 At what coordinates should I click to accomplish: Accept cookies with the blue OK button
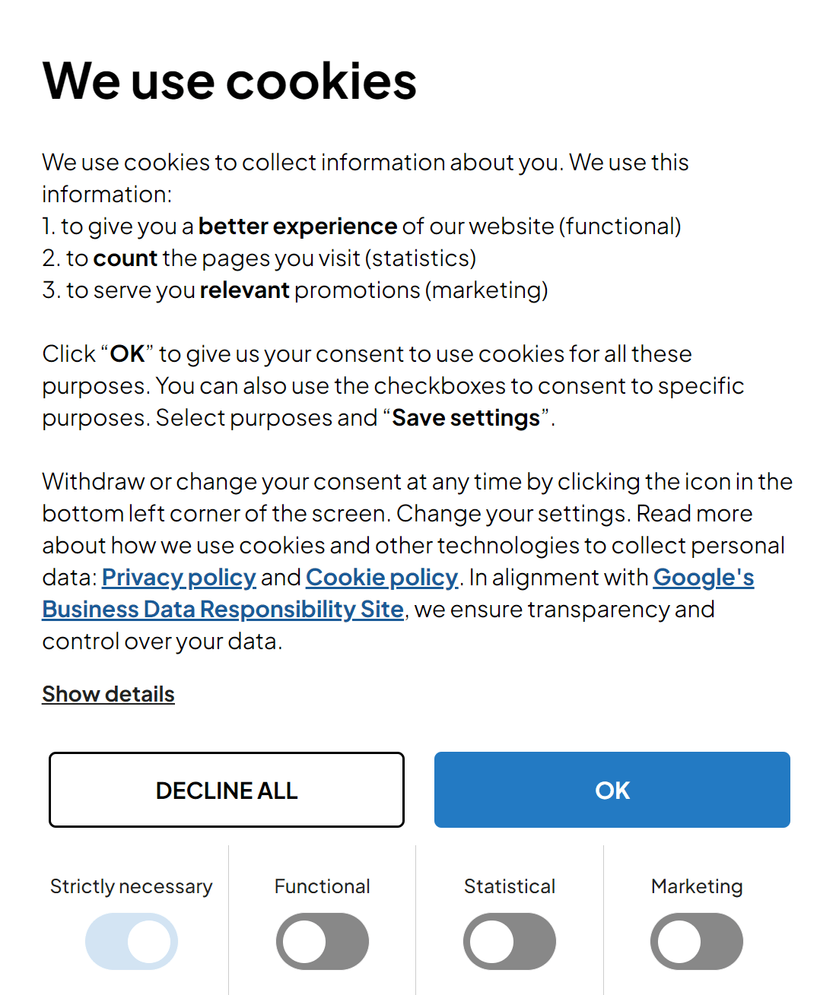612,789
